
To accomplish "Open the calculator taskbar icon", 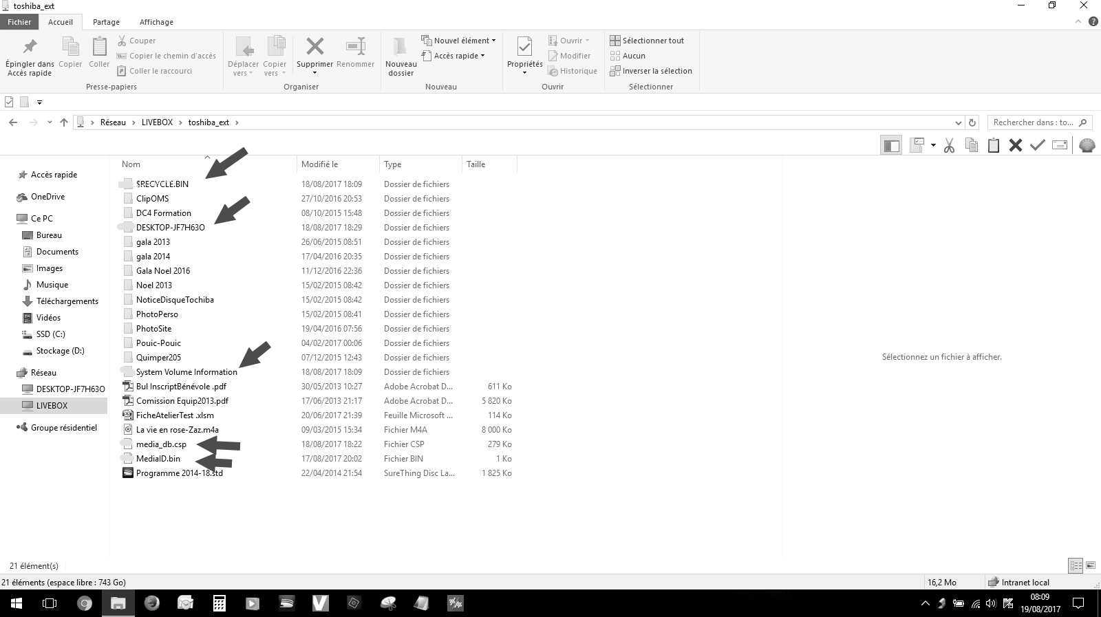I will (x=220, y=603).
